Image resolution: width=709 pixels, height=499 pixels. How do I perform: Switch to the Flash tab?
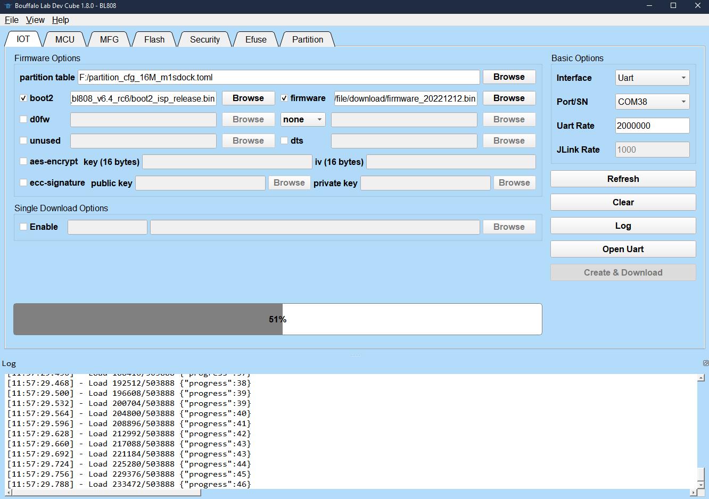[x=154, y=39]
